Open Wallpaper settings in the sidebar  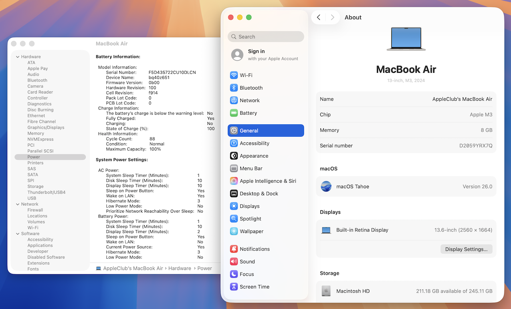coord(266,231)
